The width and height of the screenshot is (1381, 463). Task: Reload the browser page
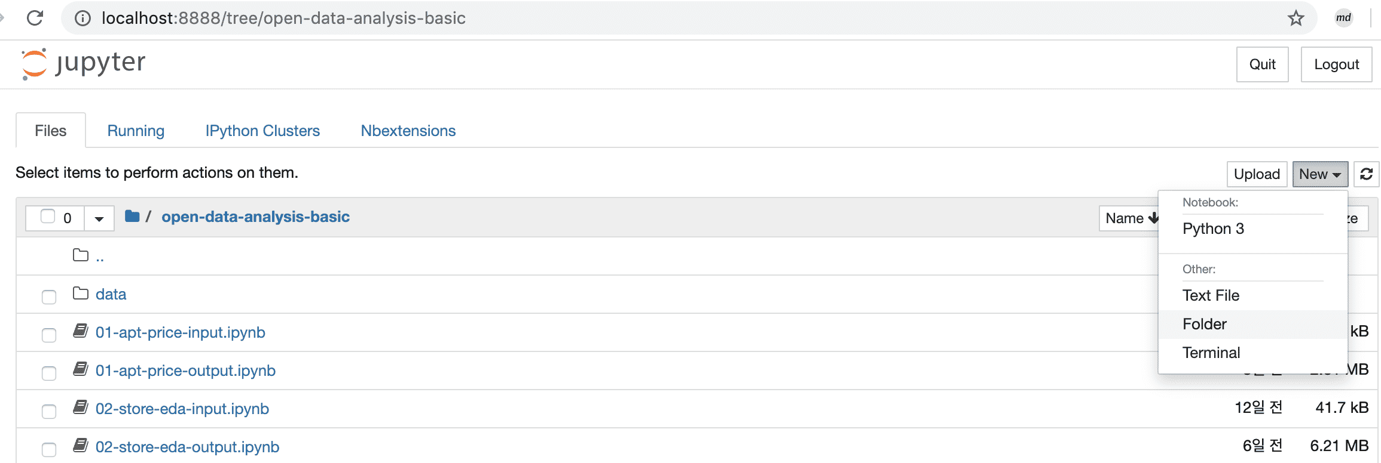tap(35, 18)
